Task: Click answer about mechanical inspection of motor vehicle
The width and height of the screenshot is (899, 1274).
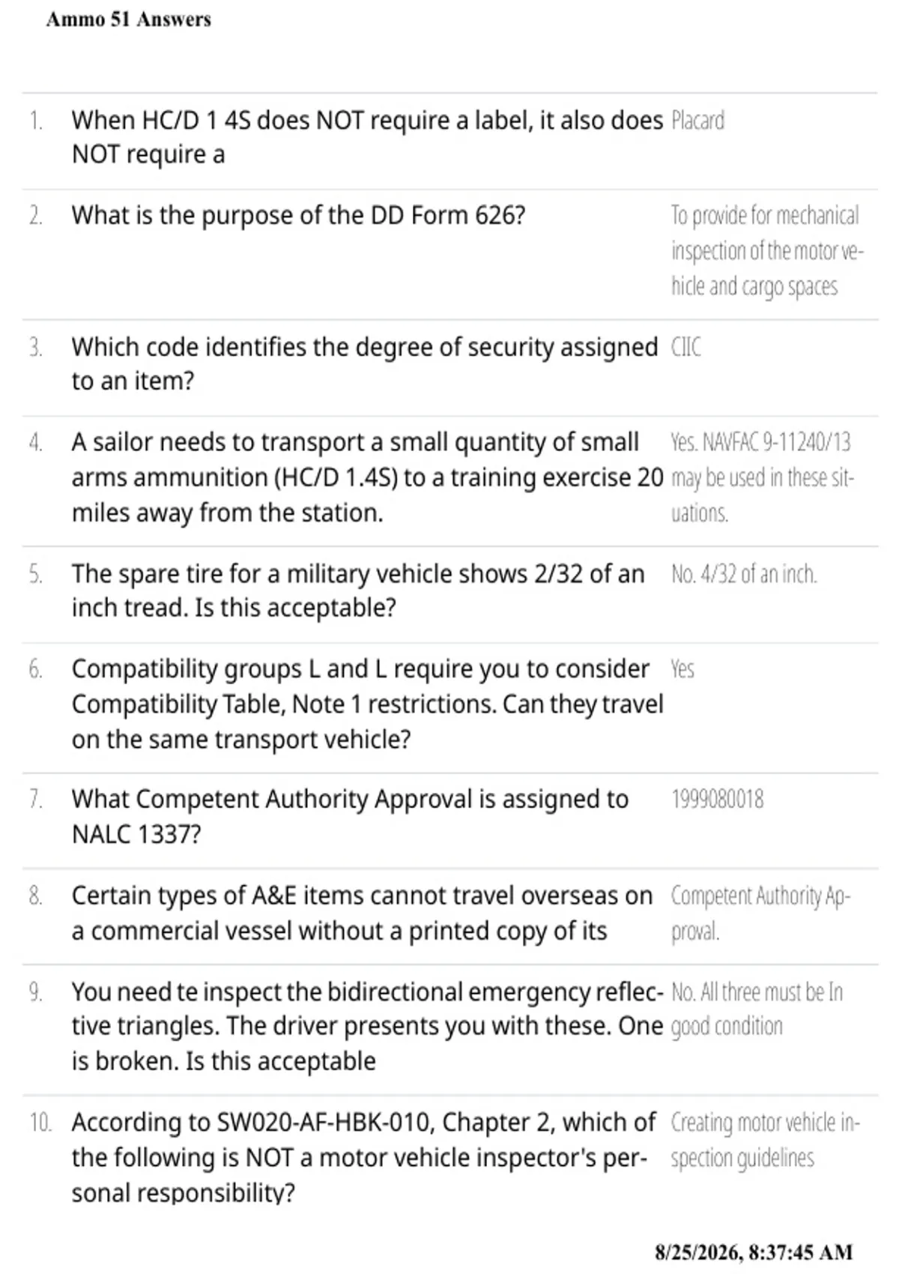Action: [767, 251]
